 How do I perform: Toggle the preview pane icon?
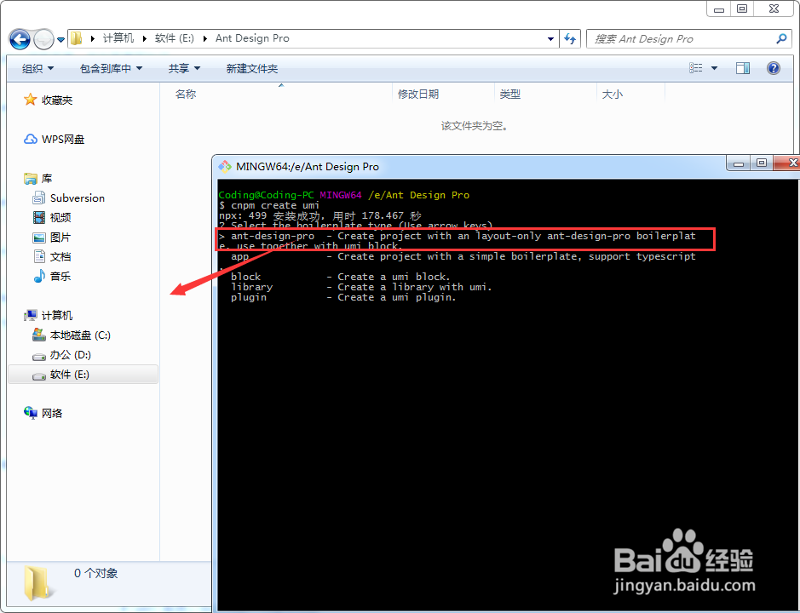743,68
